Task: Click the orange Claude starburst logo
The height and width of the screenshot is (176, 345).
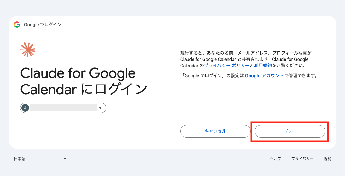Action: [x=28, y=50]
